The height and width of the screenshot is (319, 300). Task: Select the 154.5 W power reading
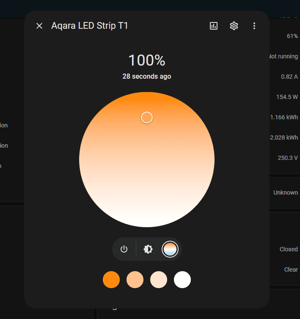287,97
